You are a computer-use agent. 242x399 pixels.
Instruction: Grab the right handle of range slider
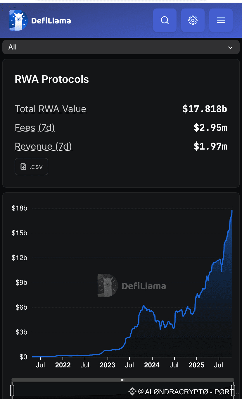pos(233,391)
